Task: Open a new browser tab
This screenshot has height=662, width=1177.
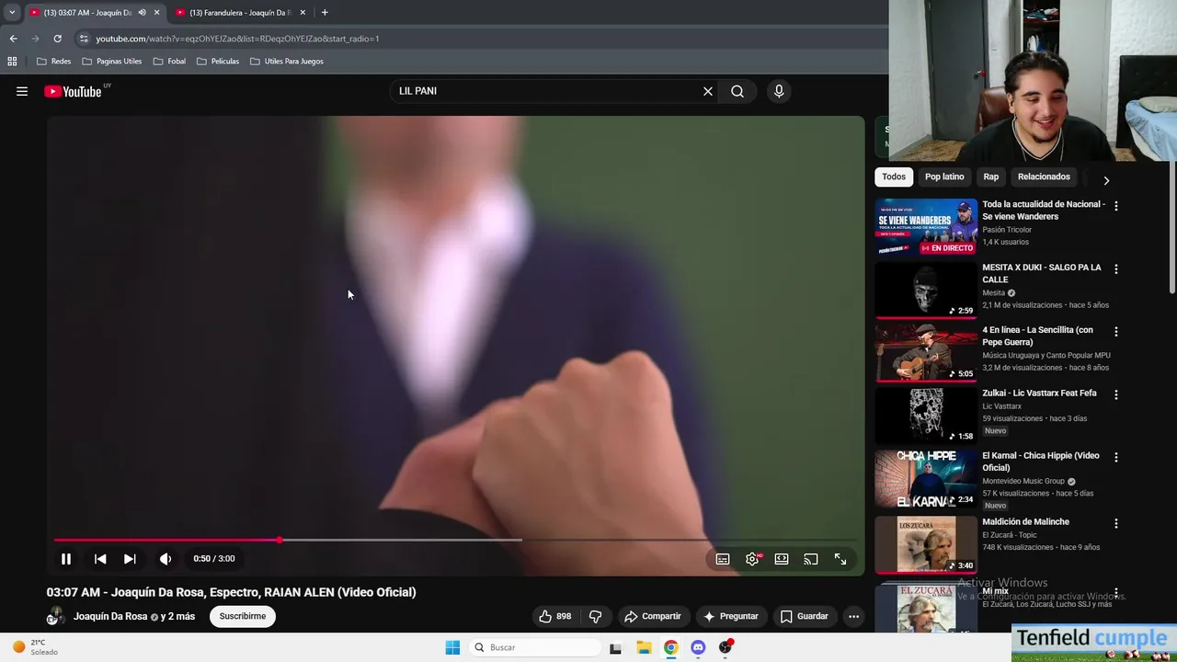Action: point(325,13)
